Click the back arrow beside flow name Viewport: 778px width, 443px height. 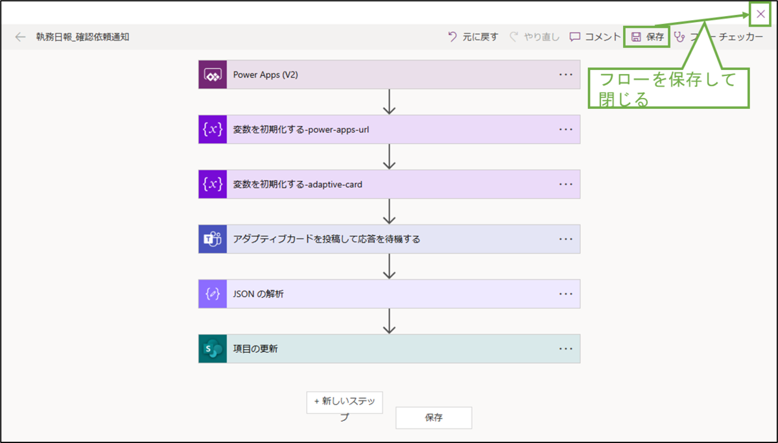click(x=20, y=37)
